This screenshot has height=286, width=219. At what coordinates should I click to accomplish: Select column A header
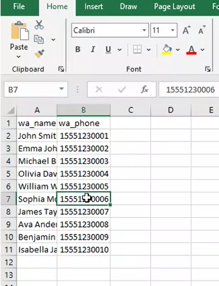37,110
